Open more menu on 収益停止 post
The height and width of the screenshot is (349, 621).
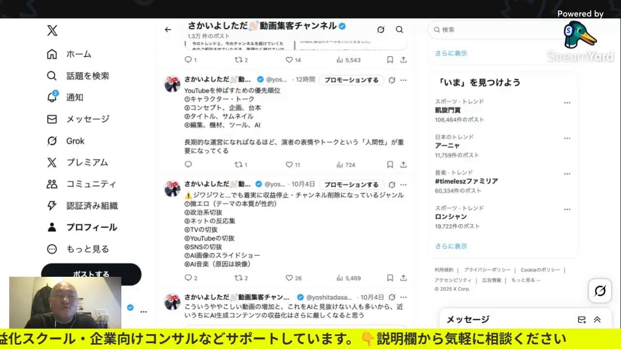pyautogui.click(x=403, y=185)
